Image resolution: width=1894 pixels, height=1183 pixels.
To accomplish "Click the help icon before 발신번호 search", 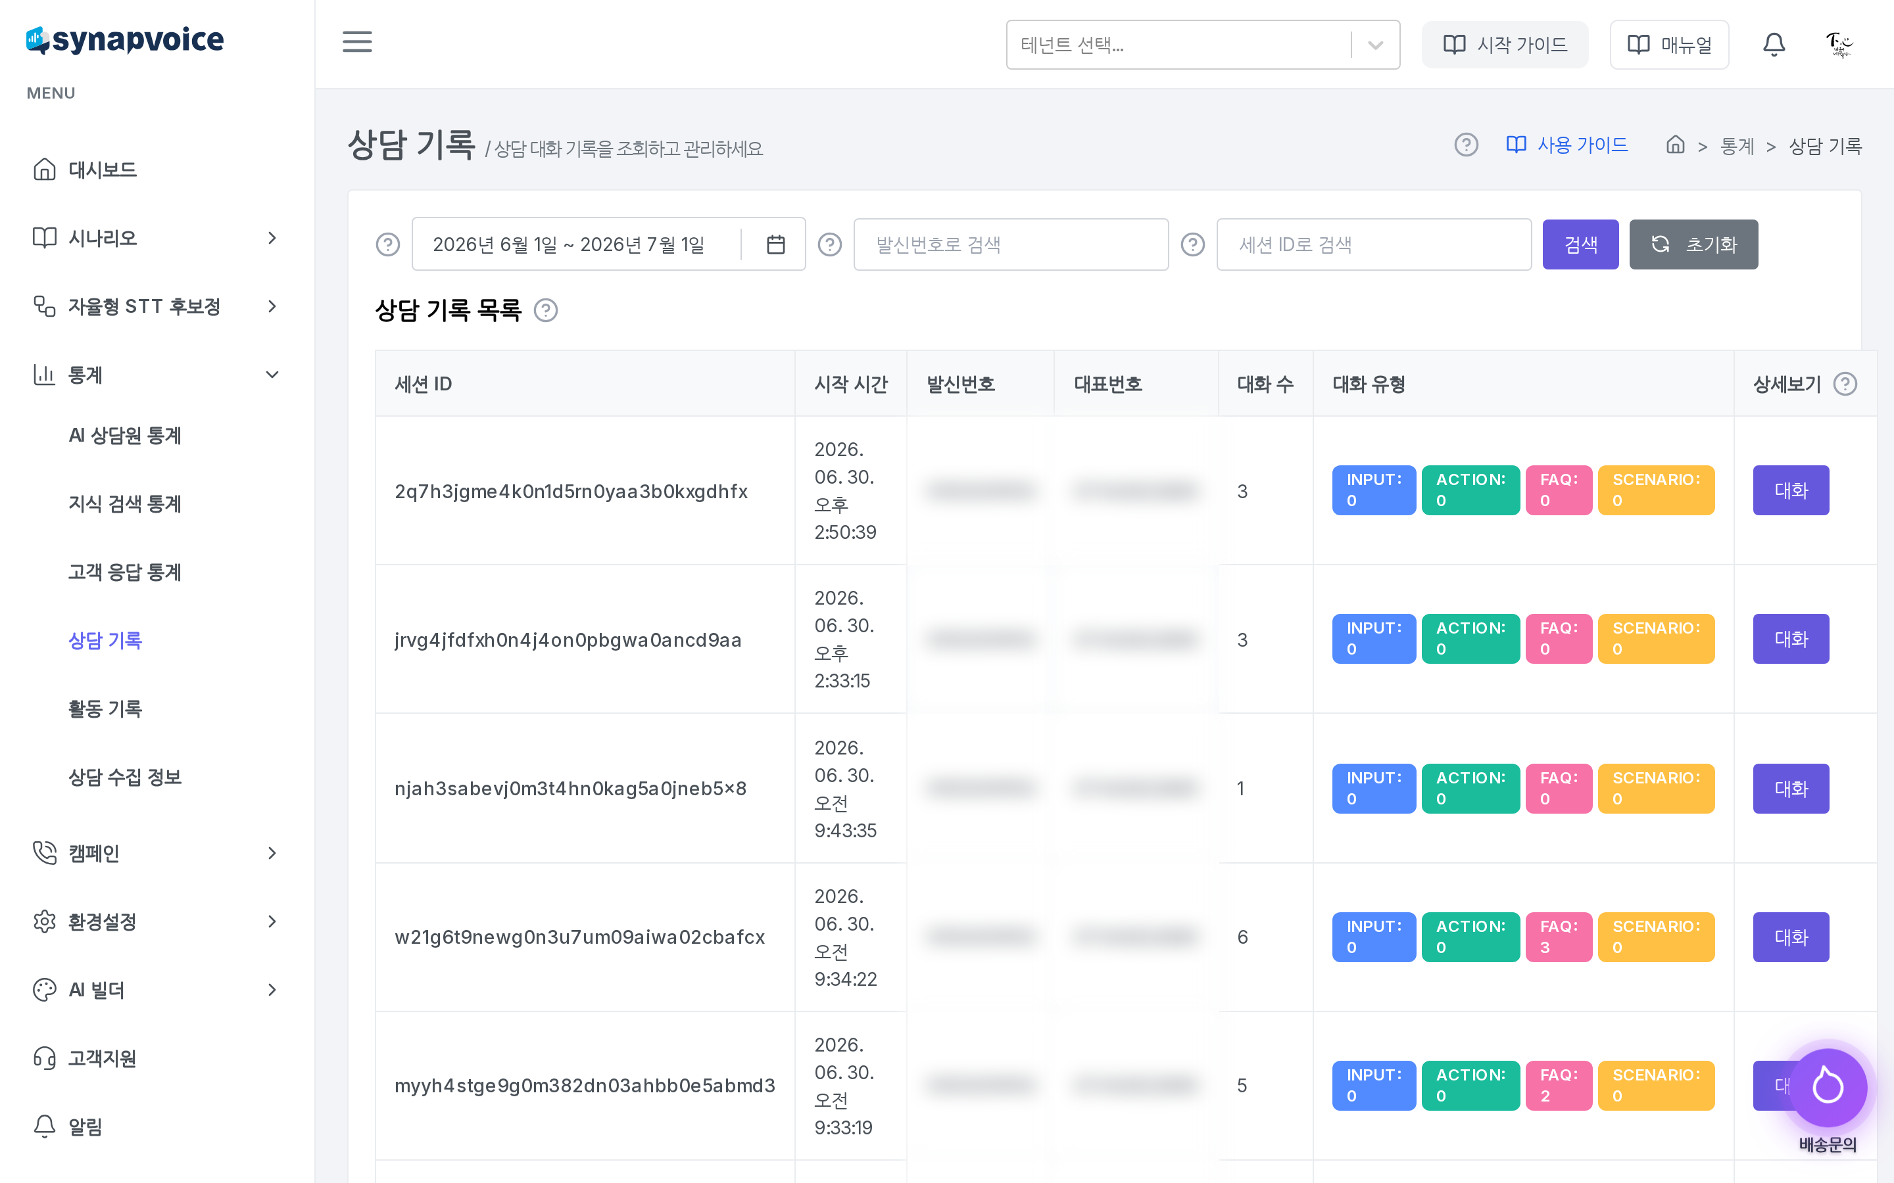I will click(829, 245).
